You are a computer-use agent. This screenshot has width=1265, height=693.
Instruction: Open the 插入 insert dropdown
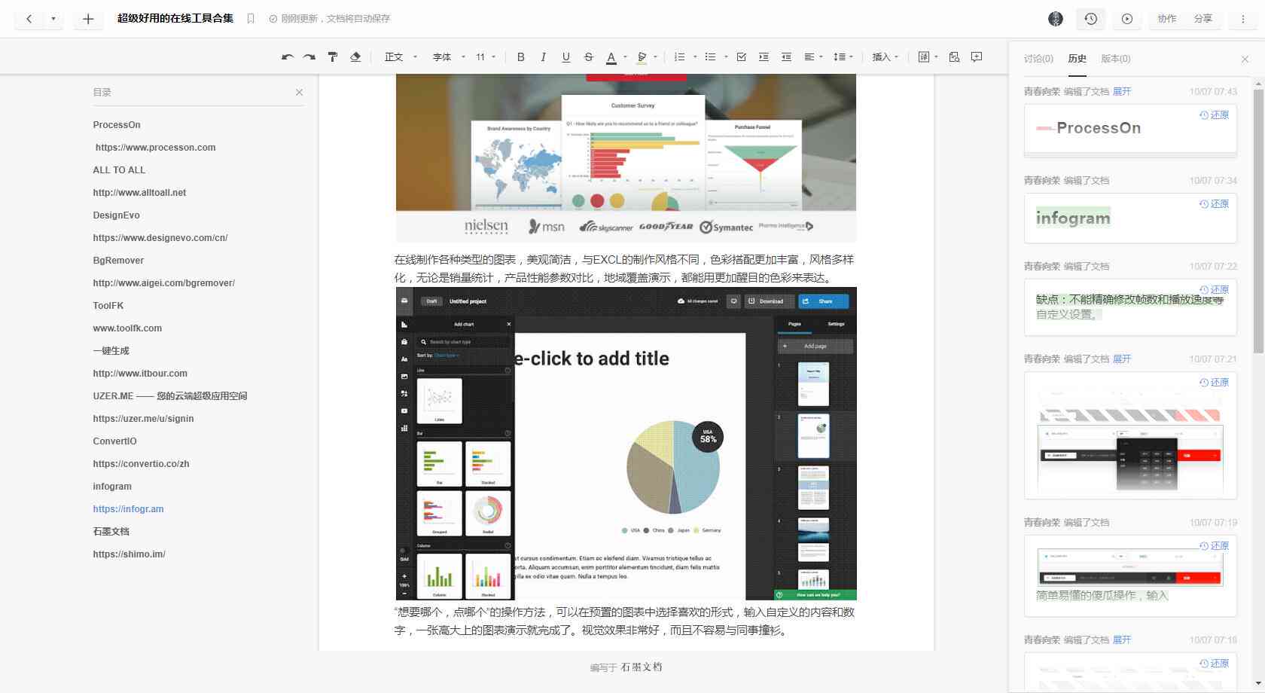point(885,57)
